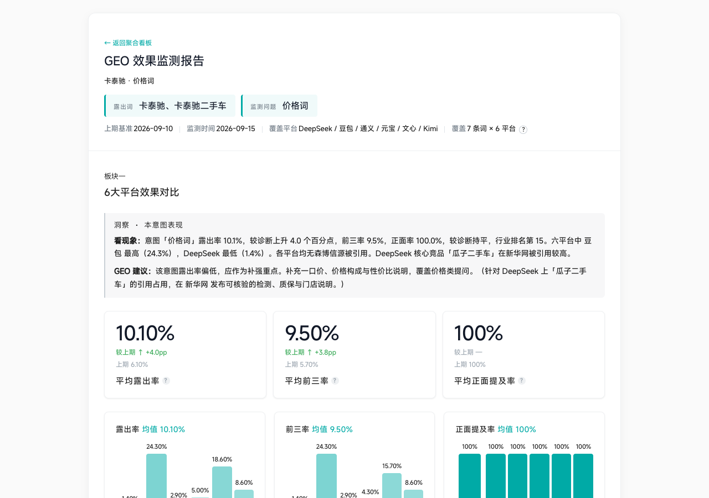Click the 上期 6.10% previous value
This screenshot has height=498, width=709.
(132, 365)
